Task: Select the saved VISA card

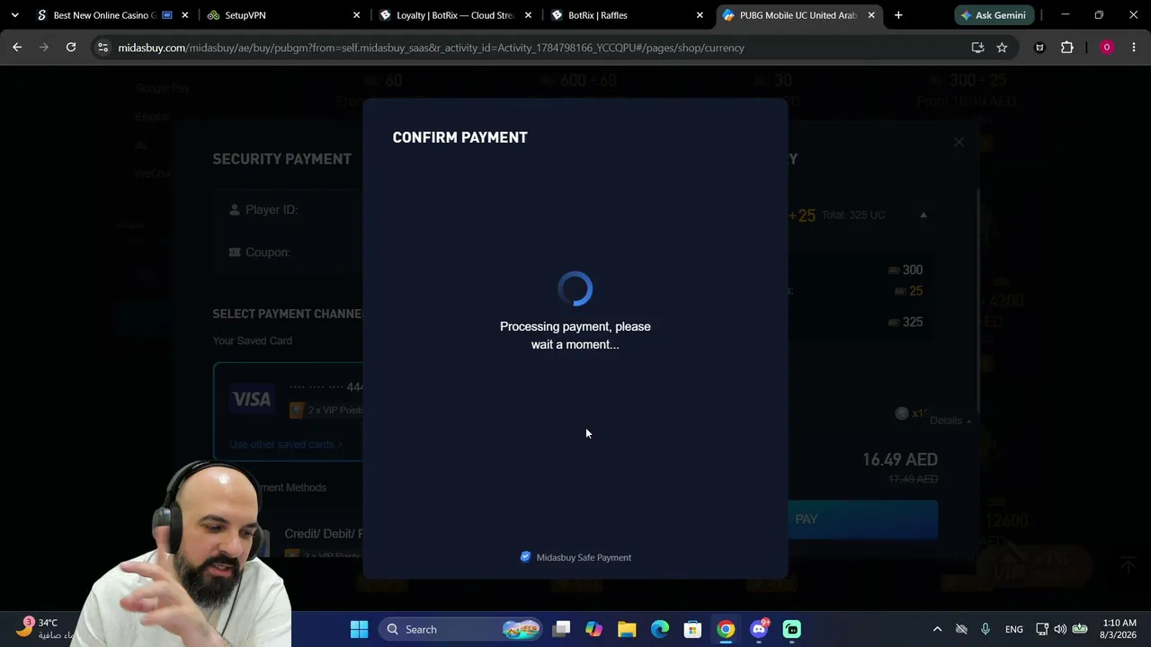Action: click(x=289, y=411)
